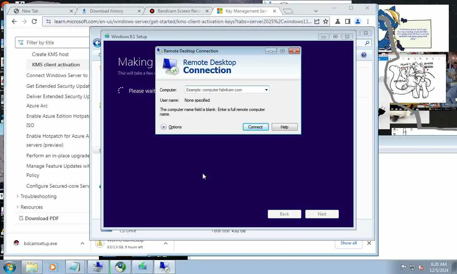This screenshot has width=457, height=274.
Task: Open Configure Secured-core Server article
Action: 58,186
